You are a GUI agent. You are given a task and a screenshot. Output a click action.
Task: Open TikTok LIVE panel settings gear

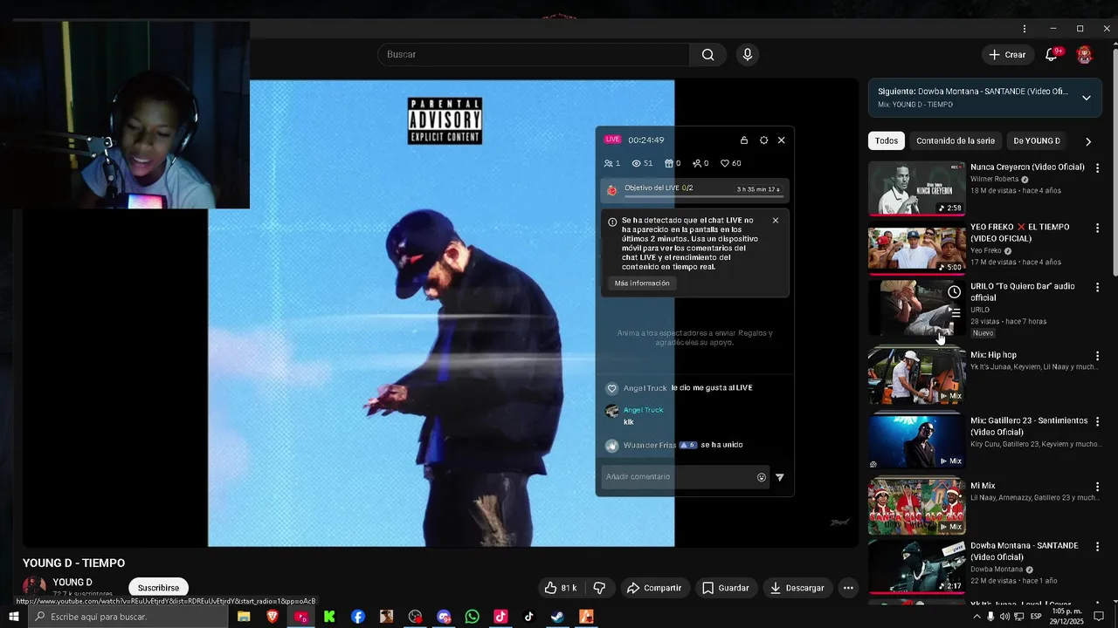click(x=763, y=140)
